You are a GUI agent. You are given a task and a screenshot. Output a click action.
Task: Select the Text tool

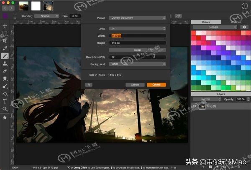coord(5,101)
